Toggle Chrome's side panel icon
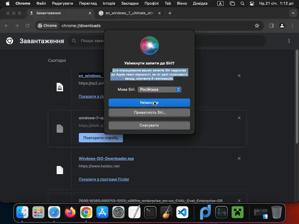Image resolution: width=299 pixels, height=224 pixels. 271,26
